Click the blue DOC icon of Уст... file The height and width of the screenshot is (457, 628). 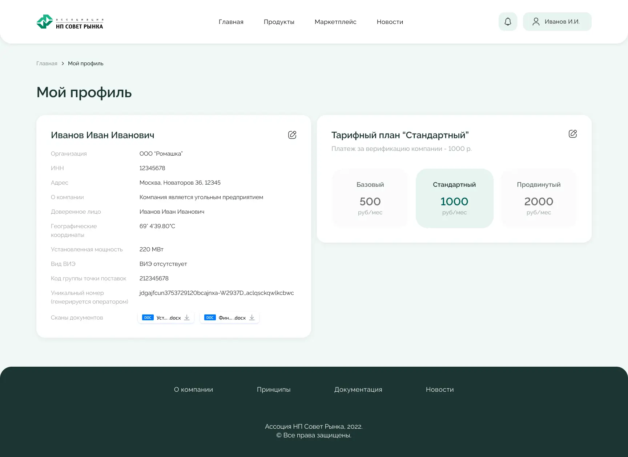point(148,318)
